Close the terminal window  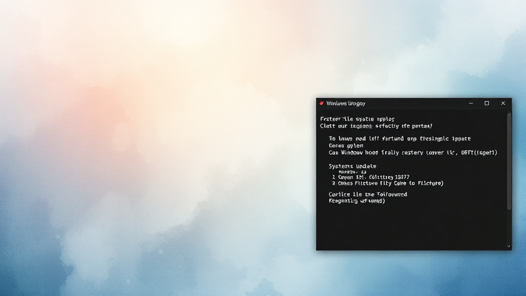pos(503,103)
